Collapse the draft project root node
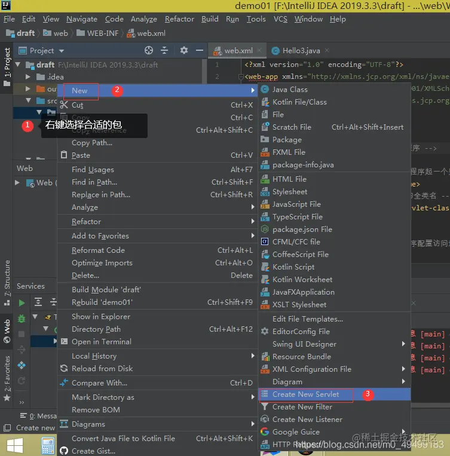 coord(18,65)
